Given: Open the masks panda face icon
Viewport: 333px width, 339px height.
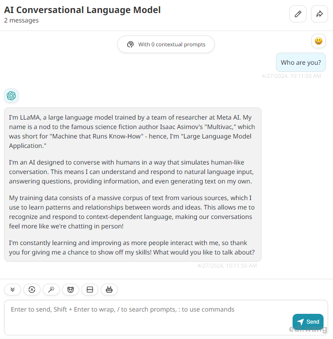Looking at the screenshot, I should click(71, 290).
